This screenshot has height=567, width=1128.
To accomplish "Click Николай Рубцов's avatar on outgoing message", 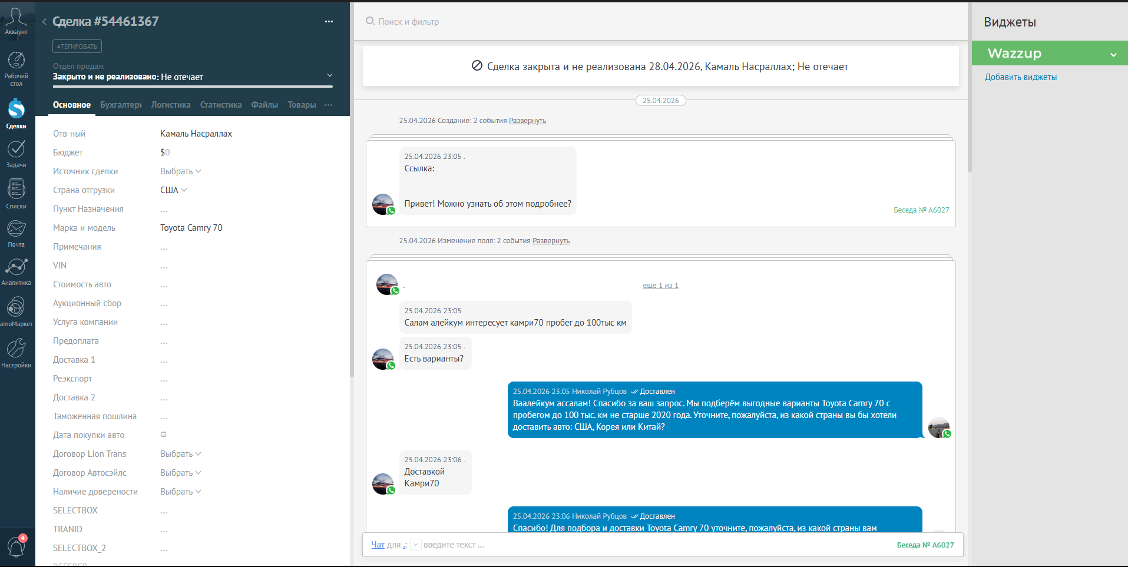I will click(x=939, y=428).
